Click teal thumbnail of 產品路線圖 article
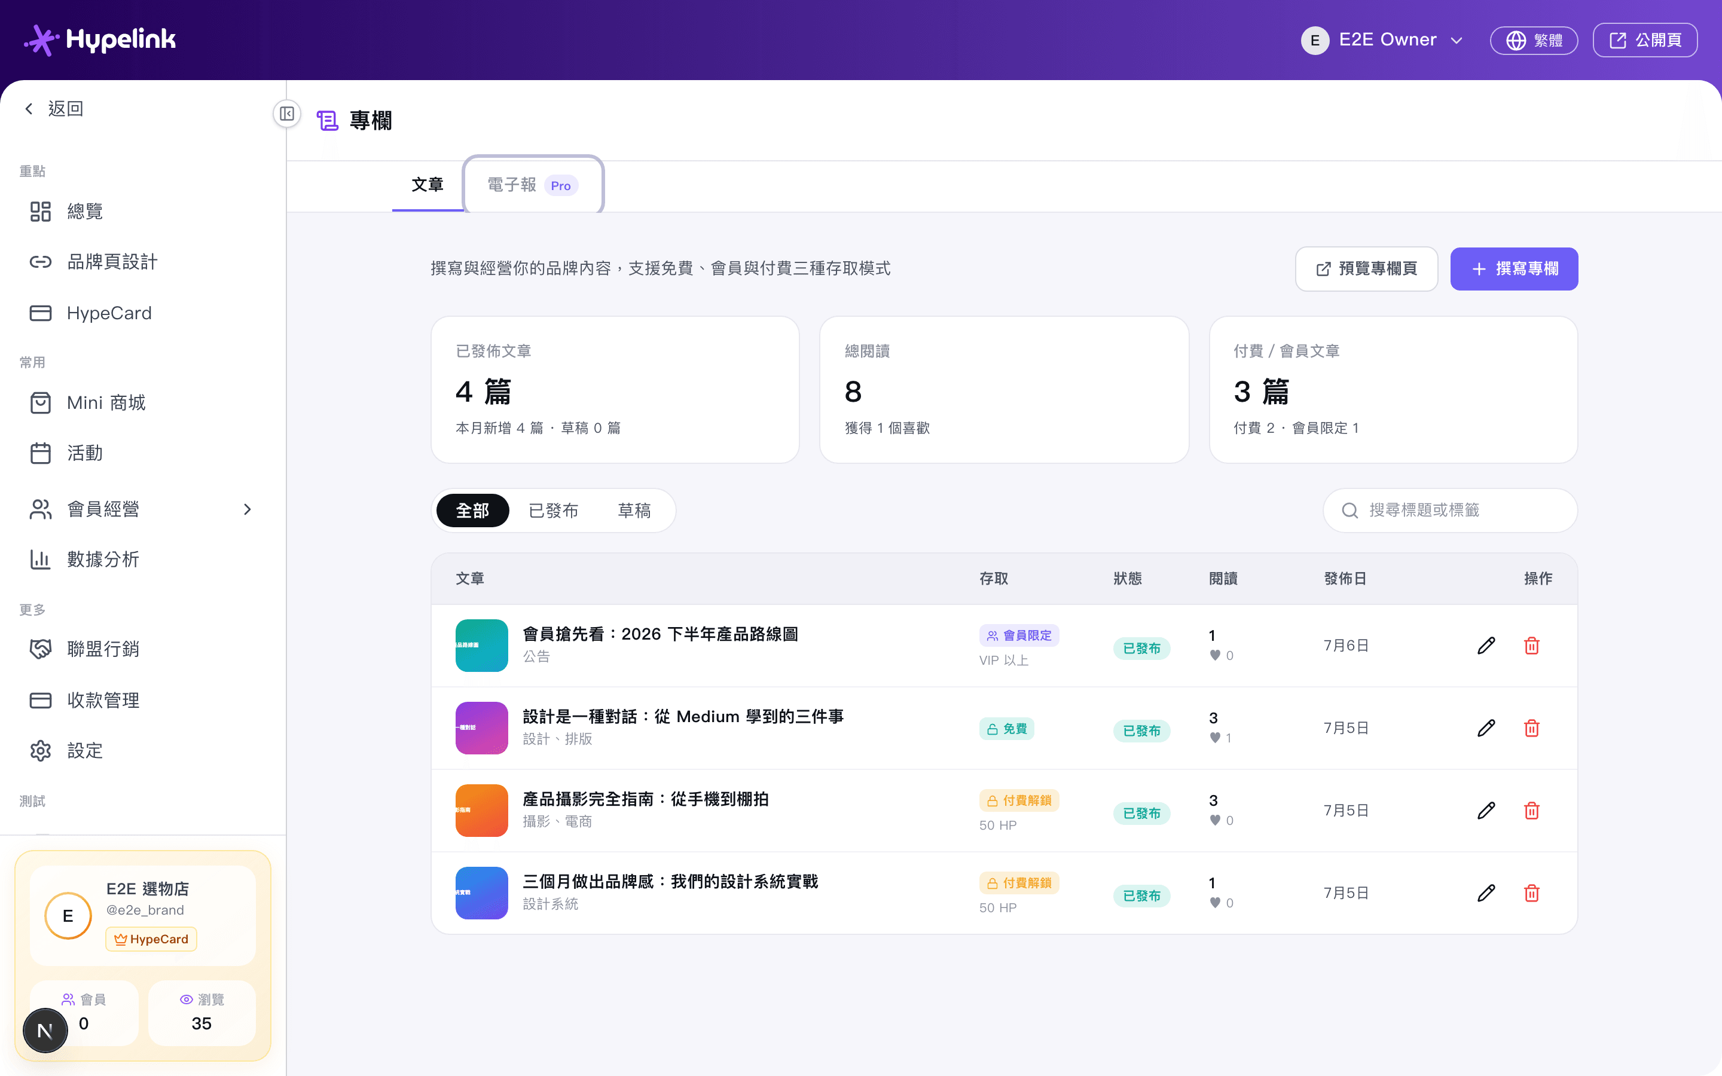This screenshot has height=1076, width=1722. [x=482, y=646]
